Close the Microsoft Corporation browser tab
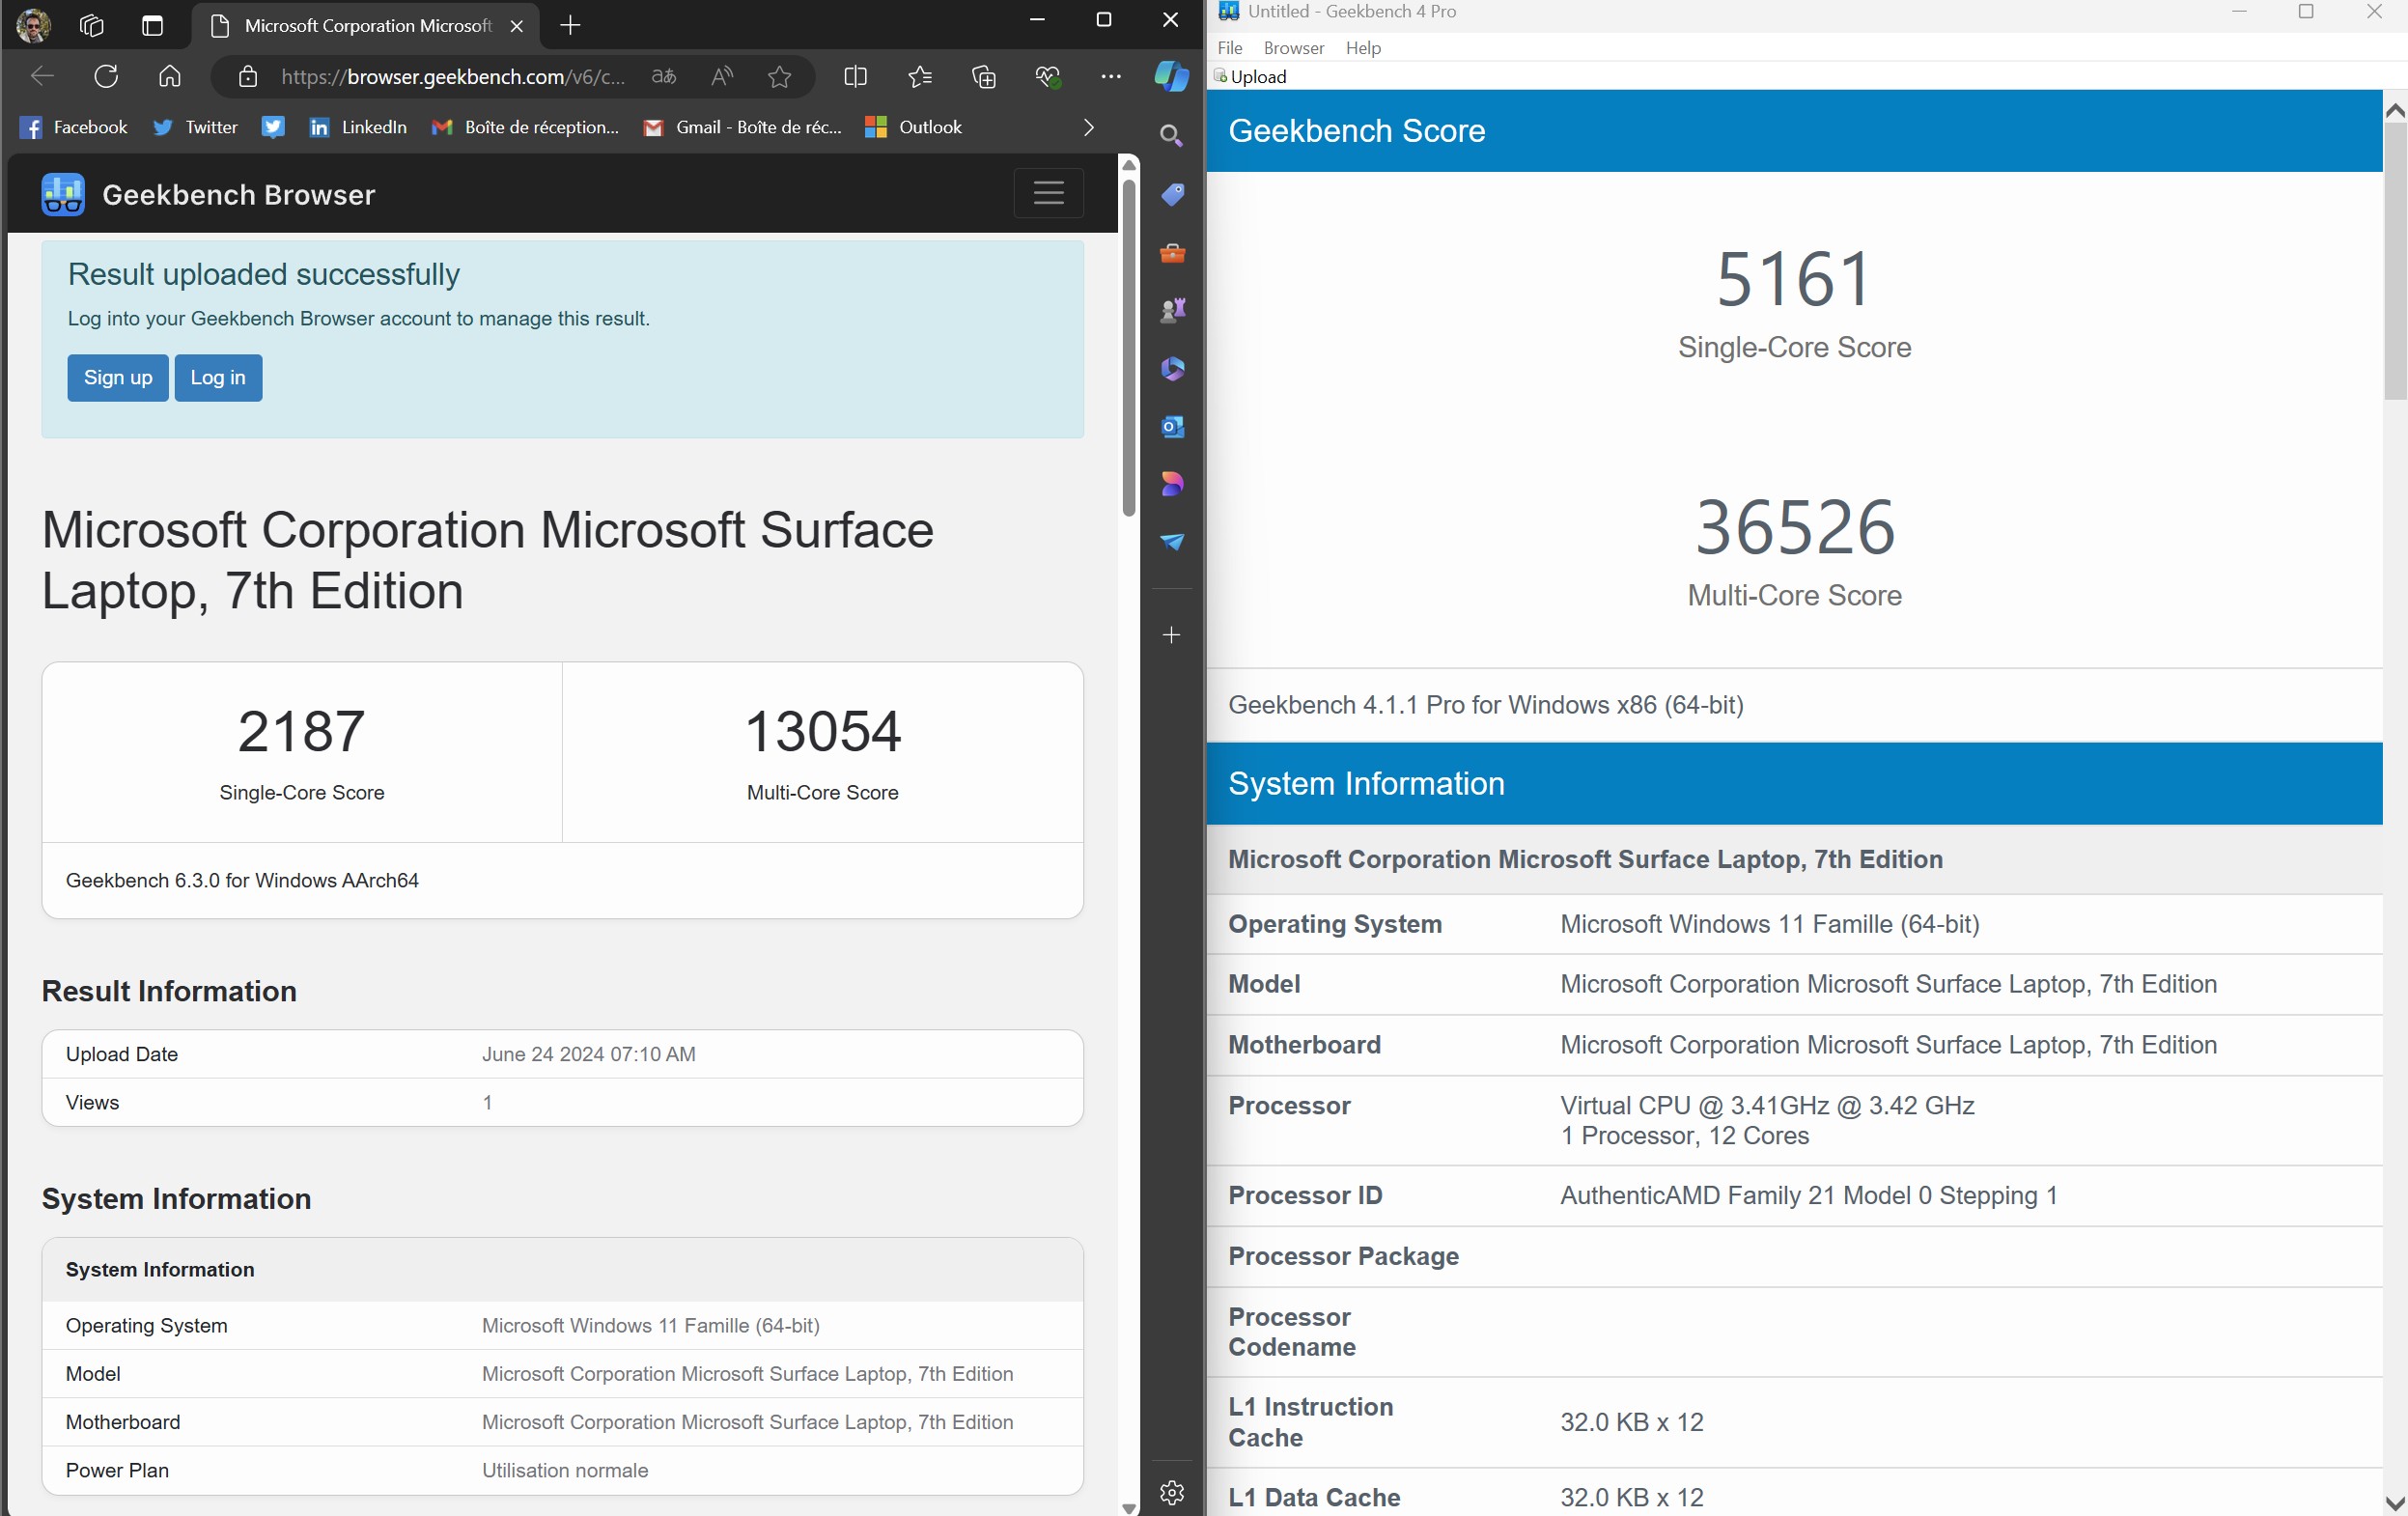The image size is (2408, 1516). pyautogui.click(x=516, y=26)
